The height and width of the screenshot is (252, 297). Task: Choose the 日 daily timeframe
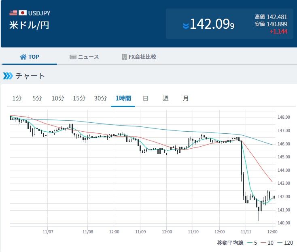click(x=145, y=98)
